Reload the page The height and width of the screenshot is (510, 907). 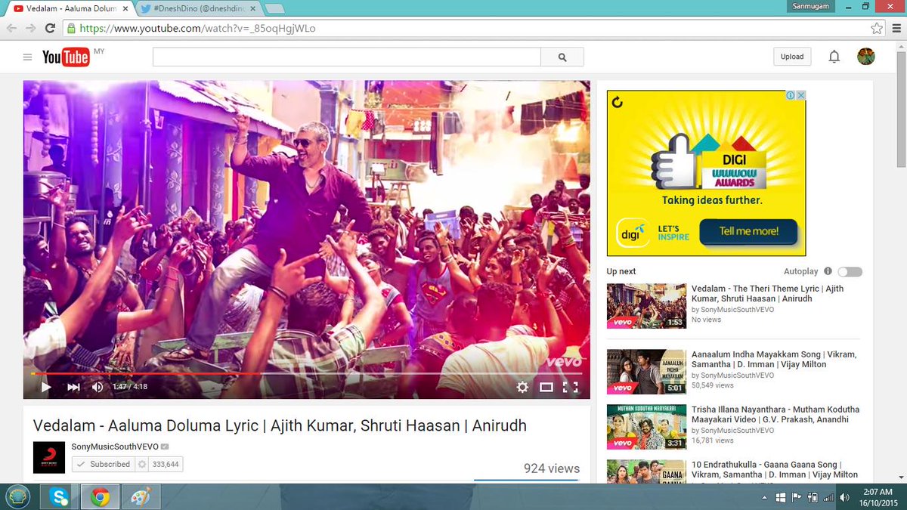tap(50, 28)
